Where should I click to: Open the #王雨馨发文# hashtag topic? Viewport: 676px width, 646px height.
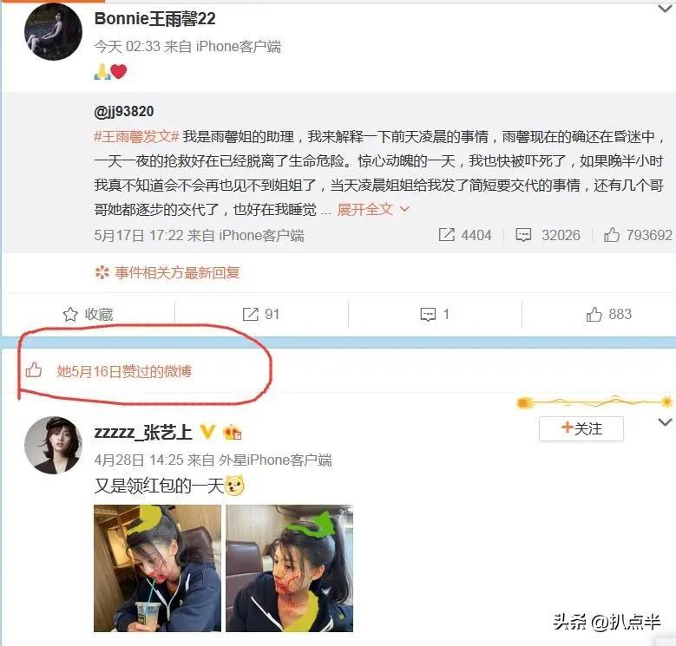point(136,137)
